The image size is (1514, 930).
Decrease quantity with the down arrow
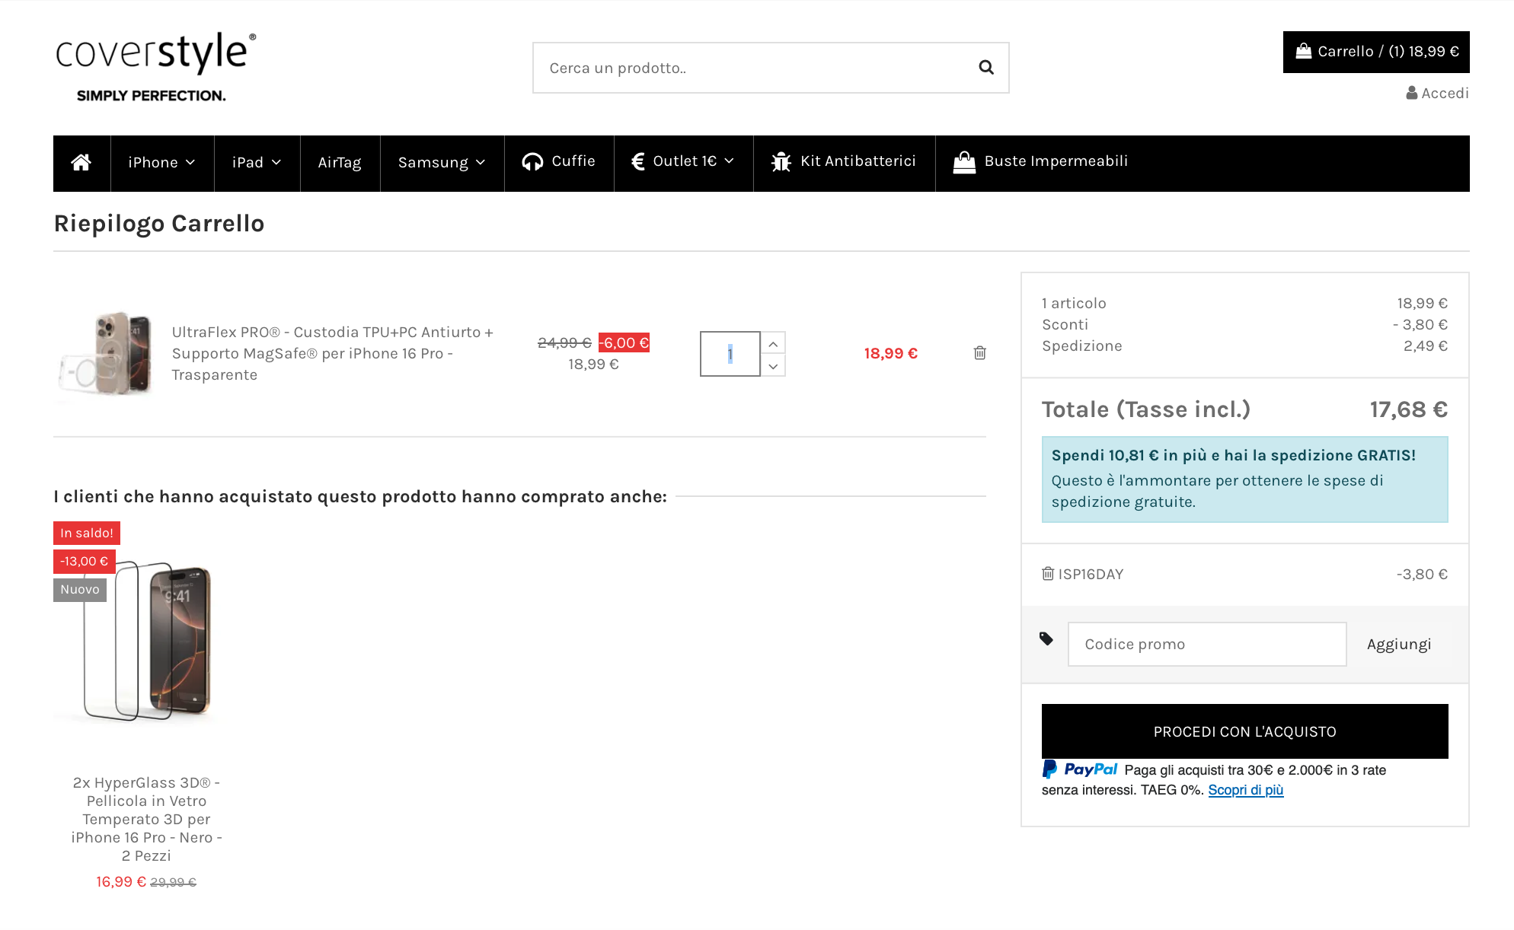[x=773, y=365]
